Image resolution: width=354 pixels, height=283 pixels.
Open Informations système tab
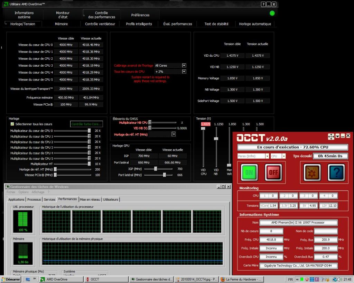[24, 15]
